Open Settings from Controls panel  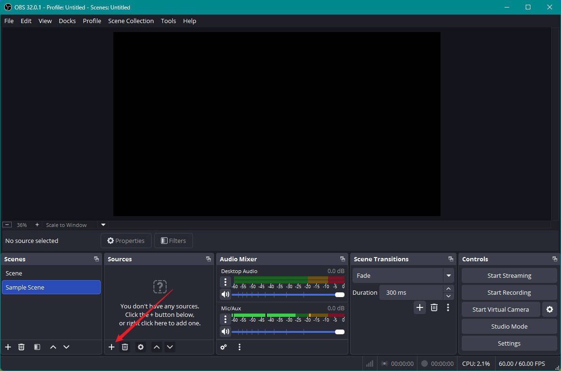tap(509, 343)
